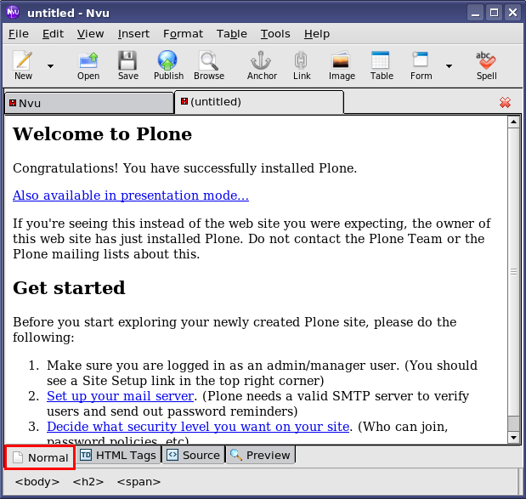Maximize the Nvu window
526x499 pixels.
click(494, 13)
